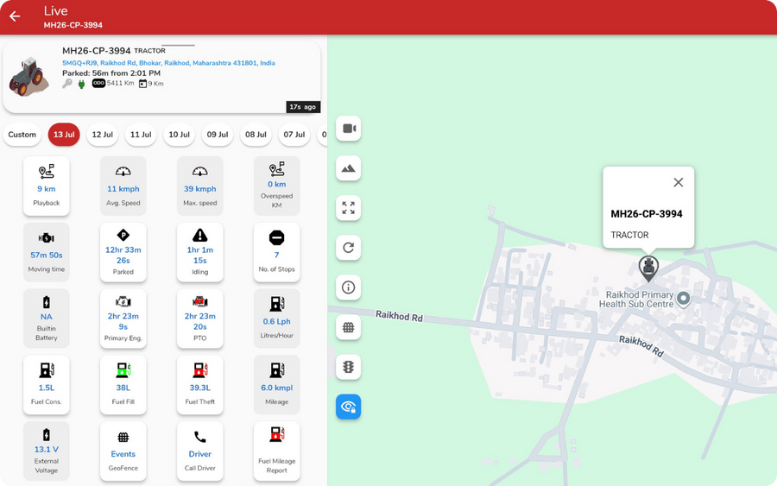Open the Parked duration card

coord(123,252)
